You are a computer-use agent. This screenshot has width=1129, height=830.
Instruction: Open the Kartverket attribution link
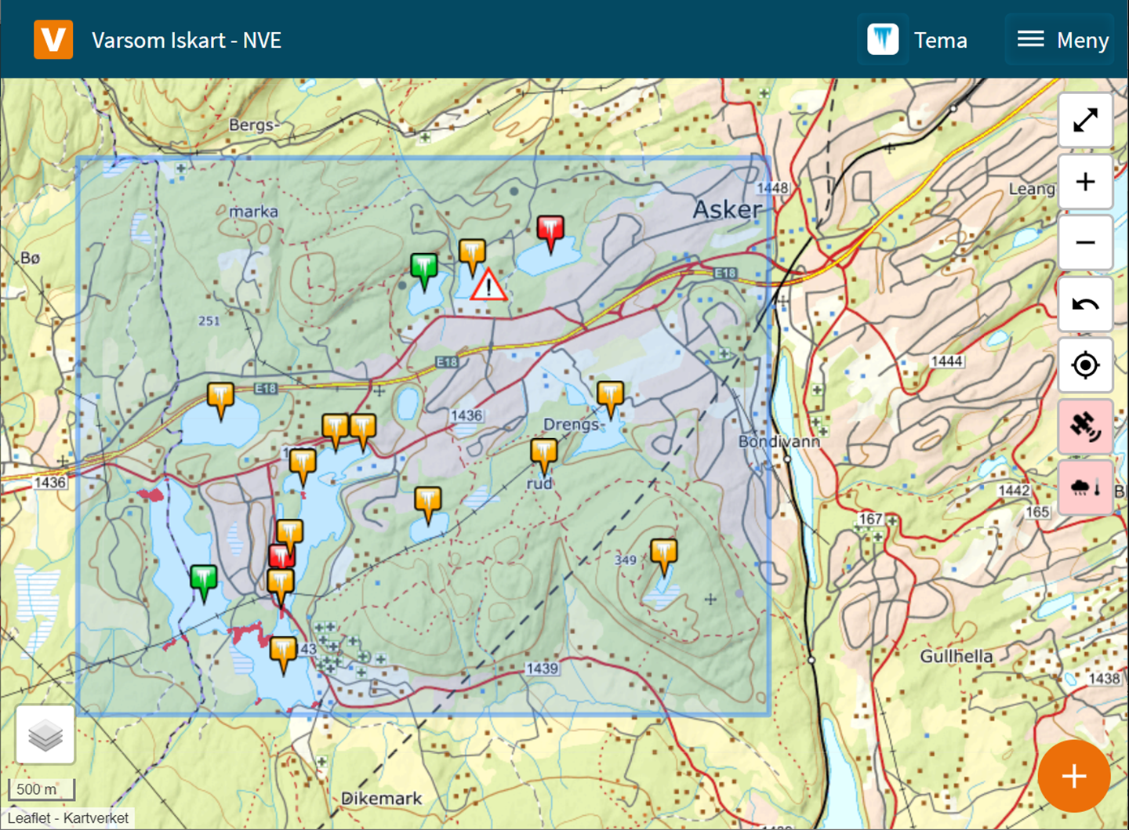click(96, 818)
